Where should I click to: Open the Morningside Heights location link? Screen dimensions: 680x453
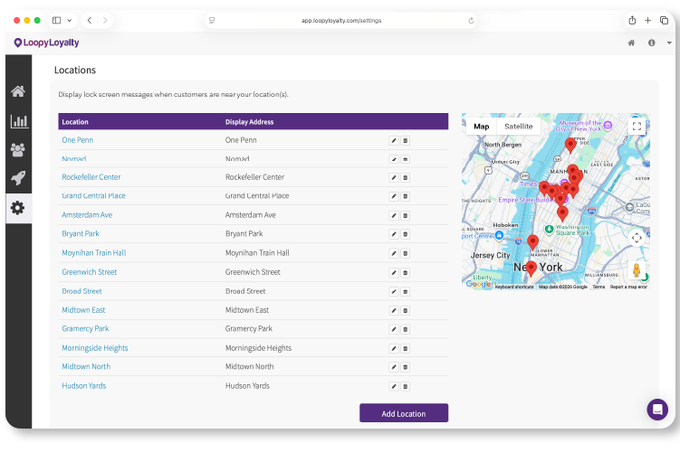94,348
